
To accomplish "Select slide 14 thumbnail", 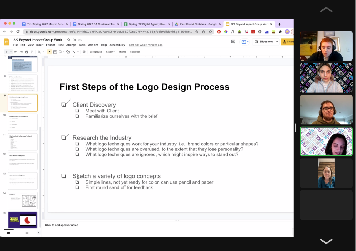I will point(23,200).
